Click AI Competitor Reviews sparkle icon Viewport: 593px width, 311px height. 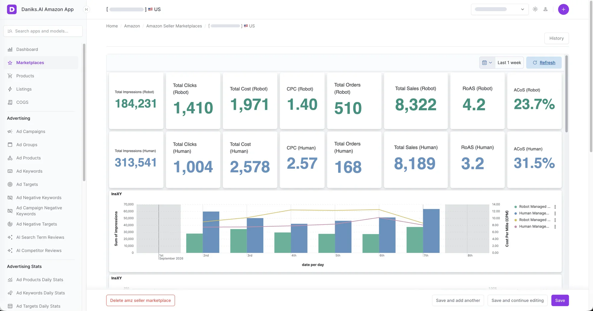point(10,251)
